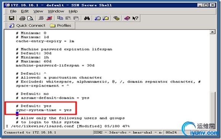Click the SSH window title bar icon
The width and height of the screenshot is (221, 139).
[x=7, y=5]
